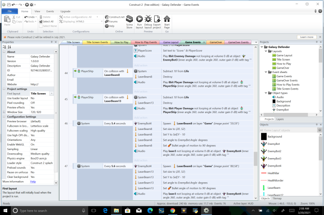Screen dimensions: 324x215
Task: Click the Audio icon in event 46 actions
Action: tap(136, 151)
